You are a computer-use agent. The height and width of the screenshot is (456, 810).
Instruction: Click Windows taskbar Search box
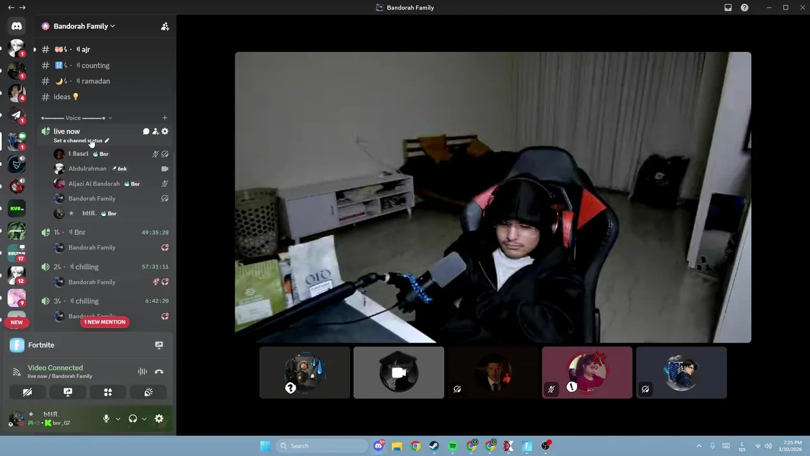point(321,446)
